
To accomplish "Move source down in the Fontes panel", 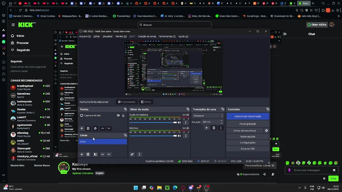I will pyautogui.click(x=109, y=128).
